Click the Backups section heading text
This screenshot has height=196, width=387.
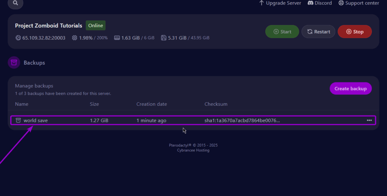tap(34, 63)
